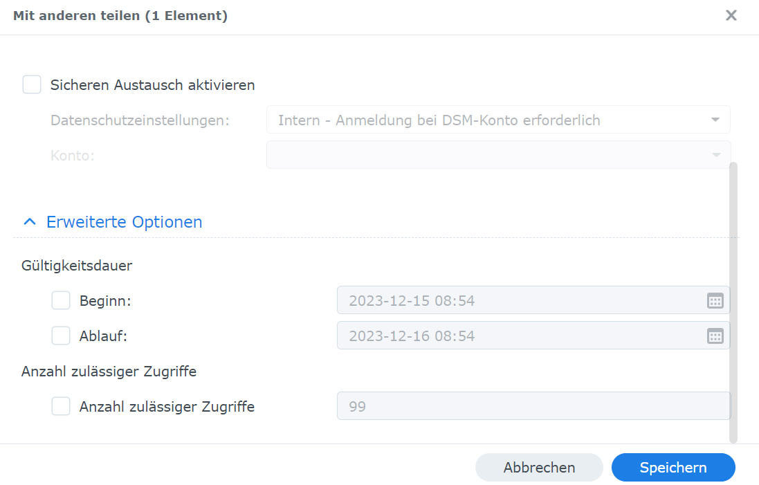The width and height of the screenshot is (759, 485).
Task: Open calendar picker for Beginn date
Action: point(715,300)
